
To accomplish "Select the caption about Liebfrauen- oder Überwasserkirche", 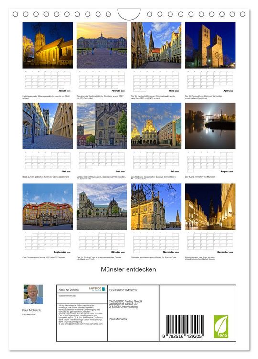I will click(x=46, y=97).
